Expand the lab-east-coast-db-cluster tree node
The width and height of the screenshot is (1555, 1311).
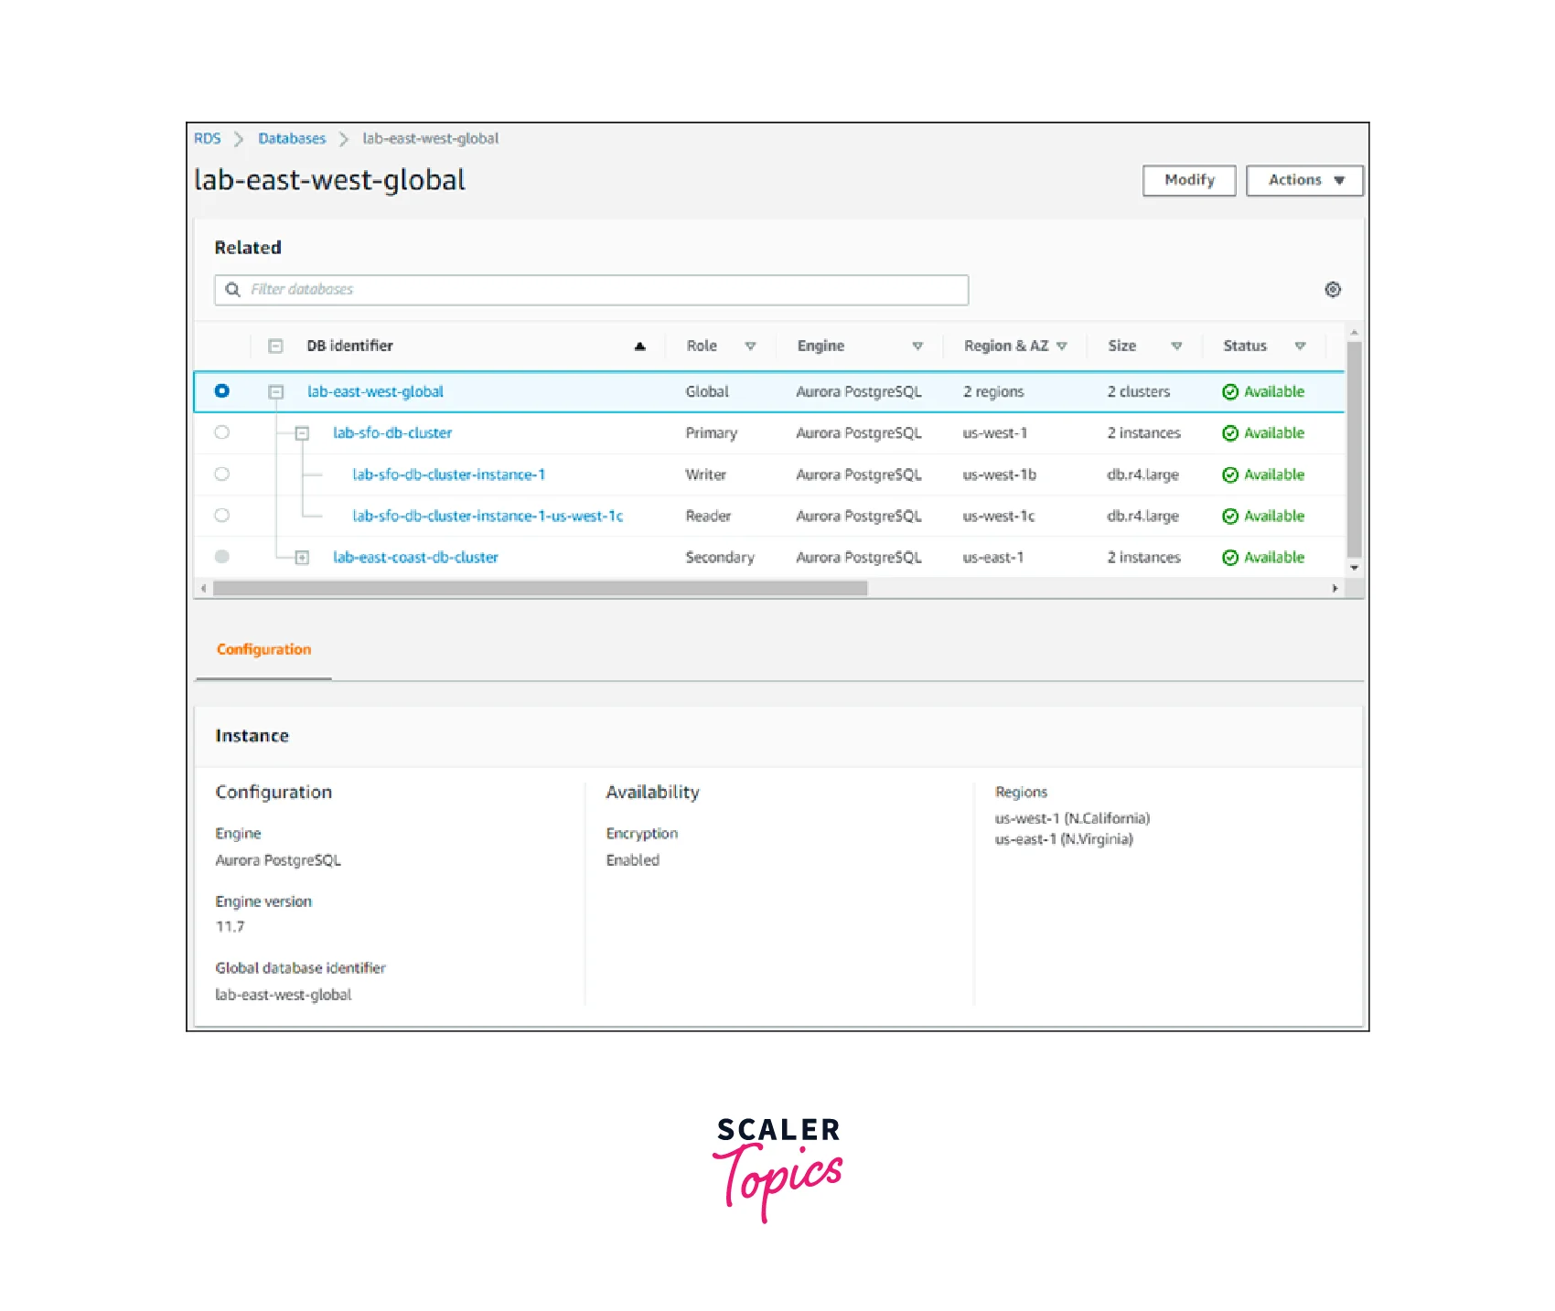tap(302, 558)
